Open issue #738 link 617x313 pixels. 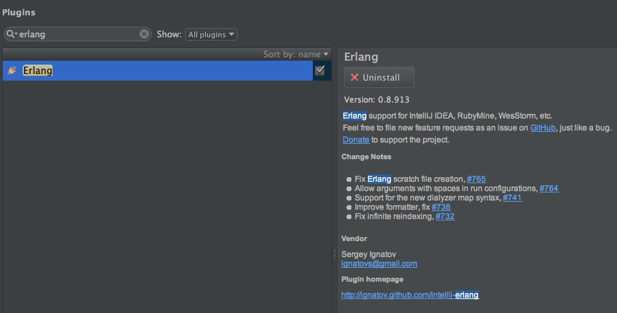(441, 207)
